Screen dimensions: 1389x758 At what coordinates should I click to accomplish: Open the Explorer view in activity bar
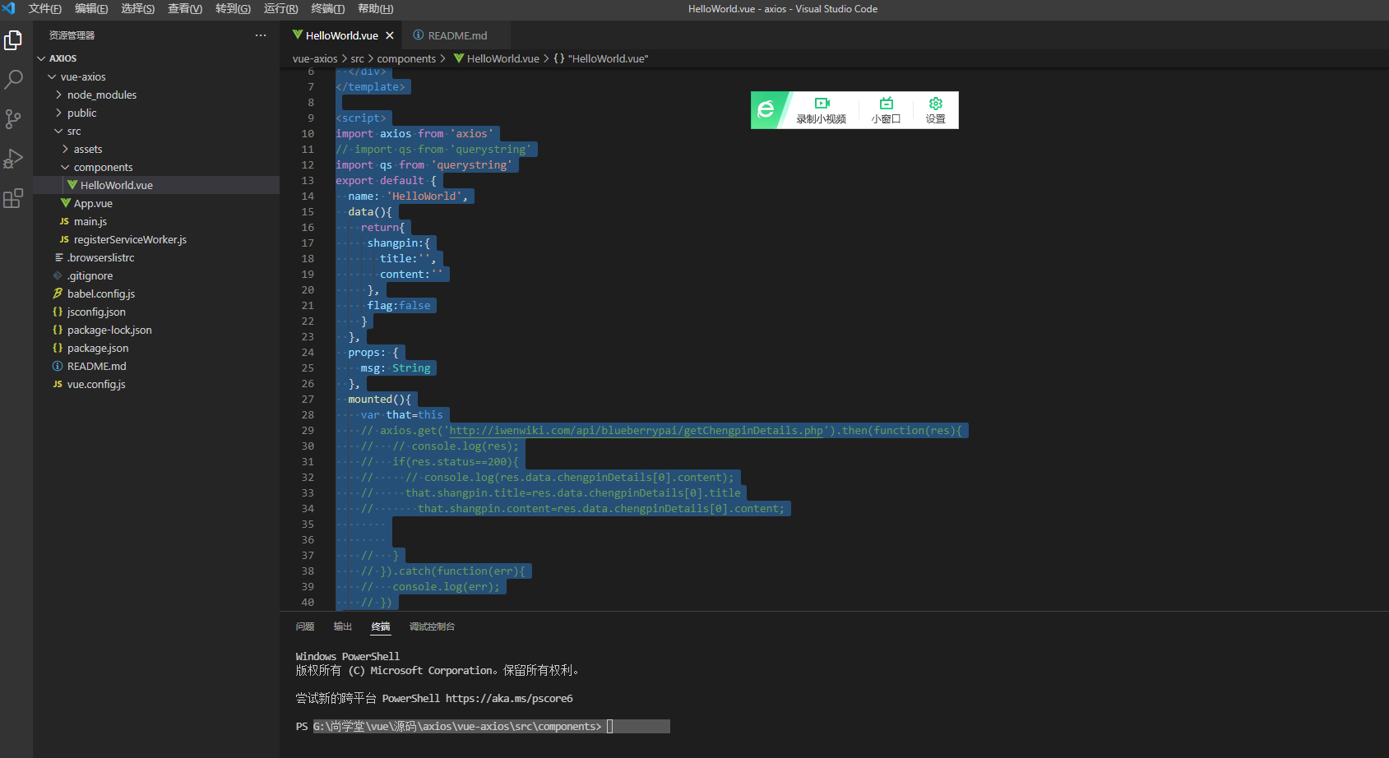pos(13,39)
